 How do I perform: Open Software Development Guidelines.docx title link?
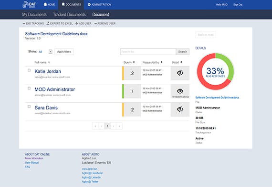56,34
